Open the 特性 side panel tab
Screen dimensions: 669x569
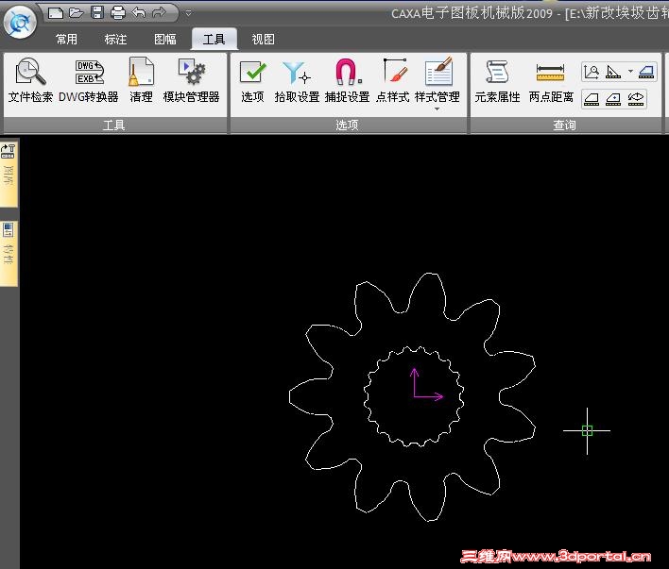[x=9, y=253]
